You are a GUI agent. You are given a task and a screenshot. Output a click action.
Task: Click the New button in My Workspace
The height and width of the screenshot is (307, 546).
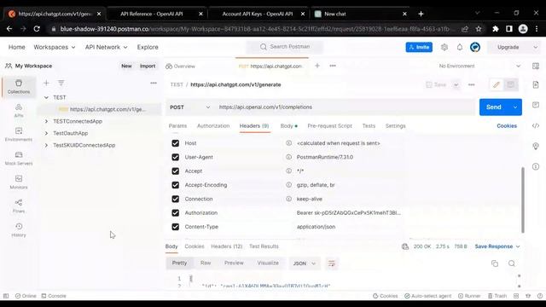point(126,66)
